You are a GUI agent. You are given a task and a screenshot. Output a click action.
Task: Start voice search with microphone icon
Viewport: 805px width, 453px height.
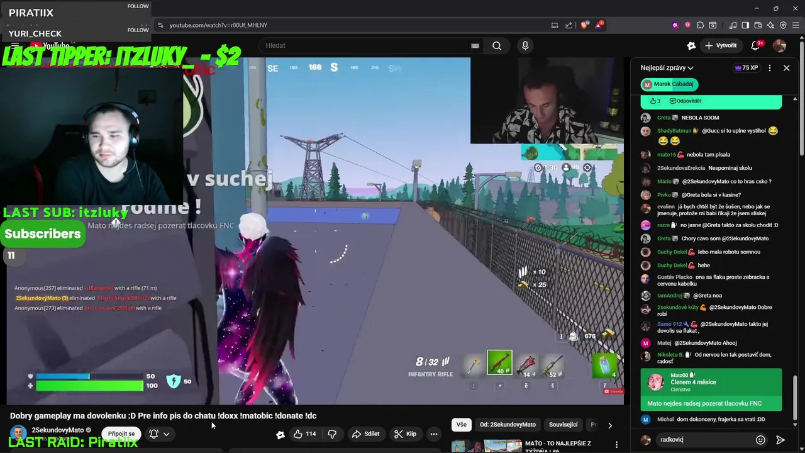coord(525,45)
